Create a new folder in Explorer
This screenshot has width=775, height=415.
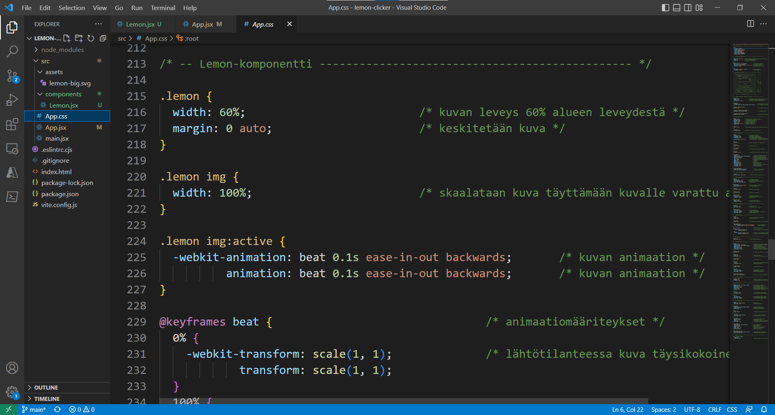click(79, 38)
